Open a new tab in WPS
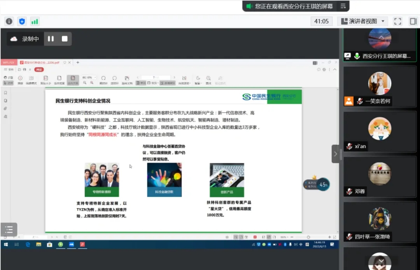This screenshot has width=420, height=270. point(78,62)
